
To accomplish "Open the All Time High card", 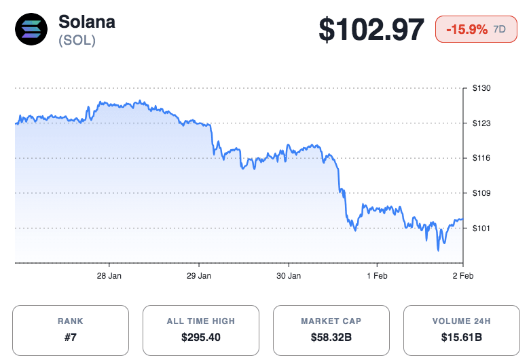I will pyautogui.click(x=201, y=330).
